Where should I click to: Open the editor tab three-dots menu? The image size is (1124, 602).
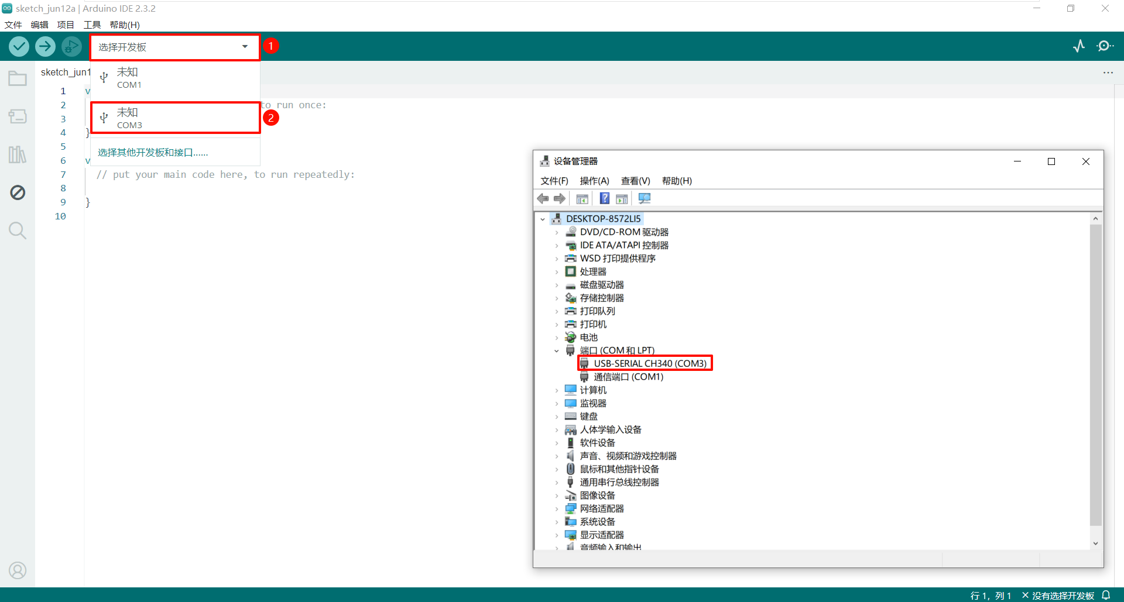click(x=1108, y=73)
